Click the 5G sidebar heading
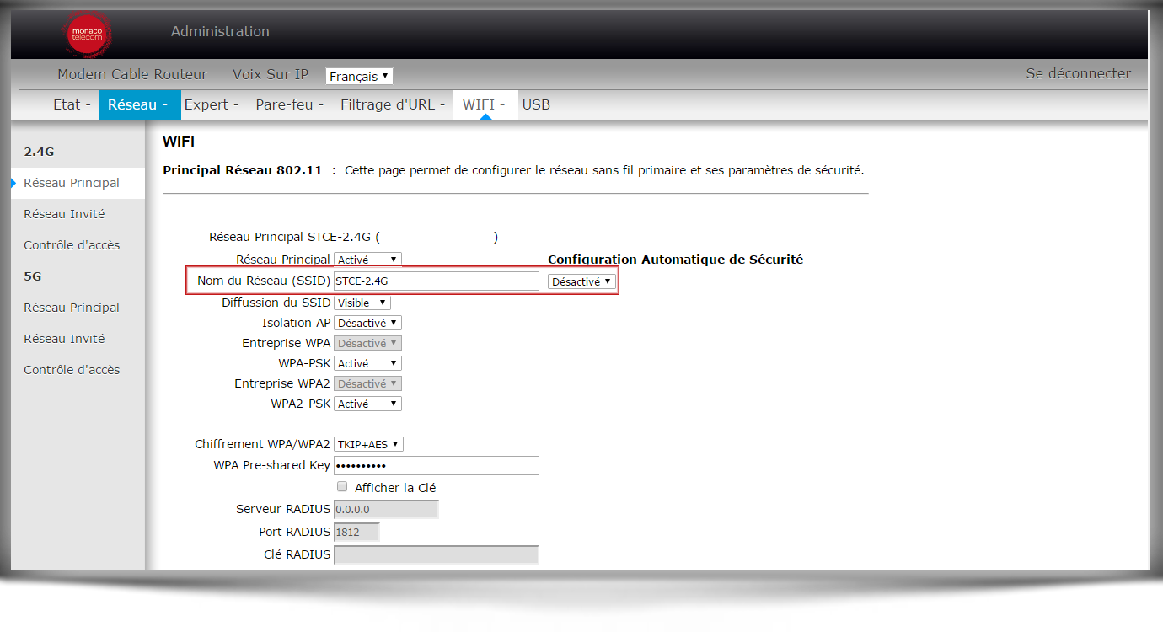The image size is (1163, 632). (x=33, y=276)
